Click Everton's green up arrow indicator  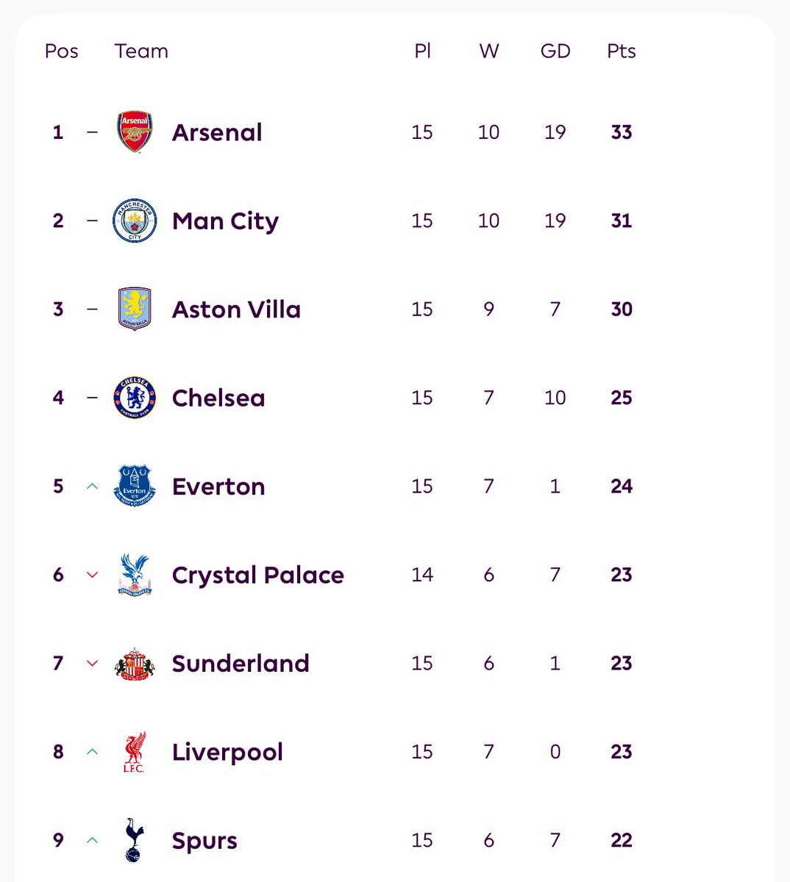click(x=92, y=486)
